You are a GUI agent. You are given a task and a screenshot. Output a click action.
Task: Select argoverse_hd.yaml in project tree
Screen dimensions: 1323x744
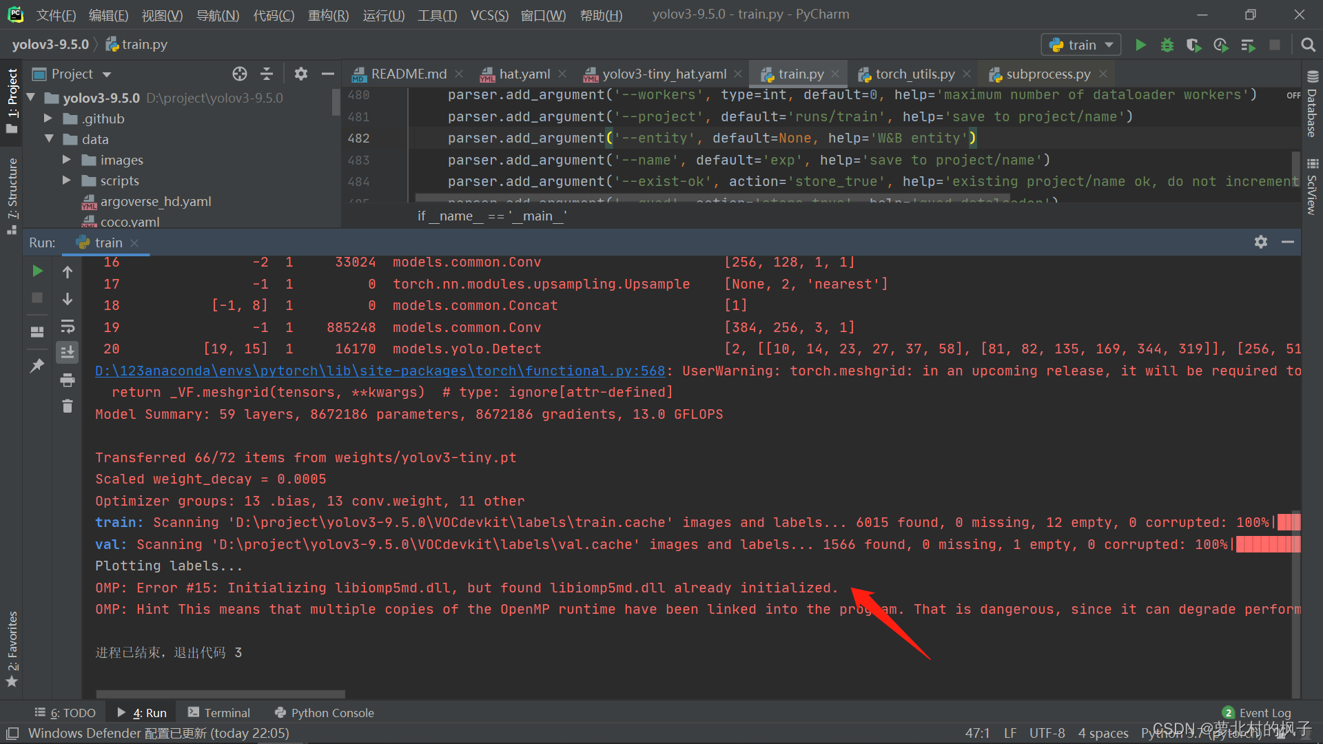click(x=156, y=201)
